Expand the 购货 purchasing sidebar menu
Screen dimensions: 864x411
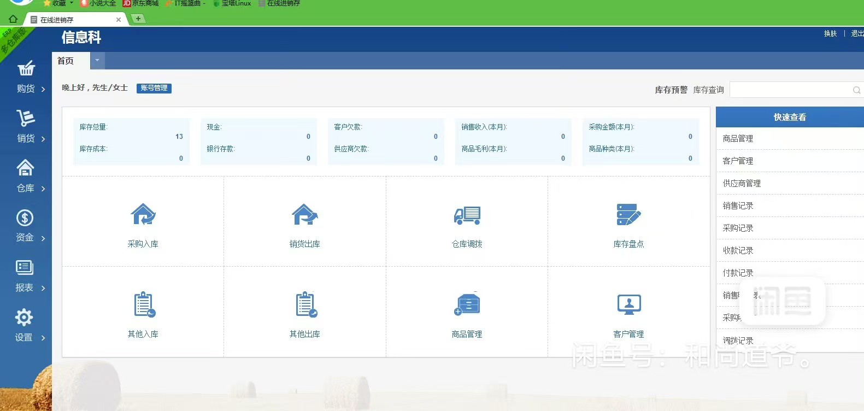pyautogui.click(x=26, y=77)
